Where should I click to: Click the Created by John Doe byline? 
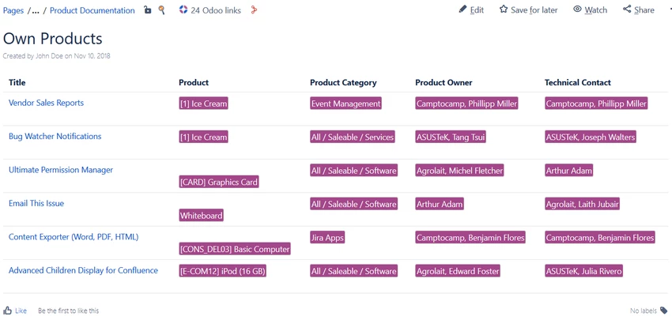(x=57, y=56)
